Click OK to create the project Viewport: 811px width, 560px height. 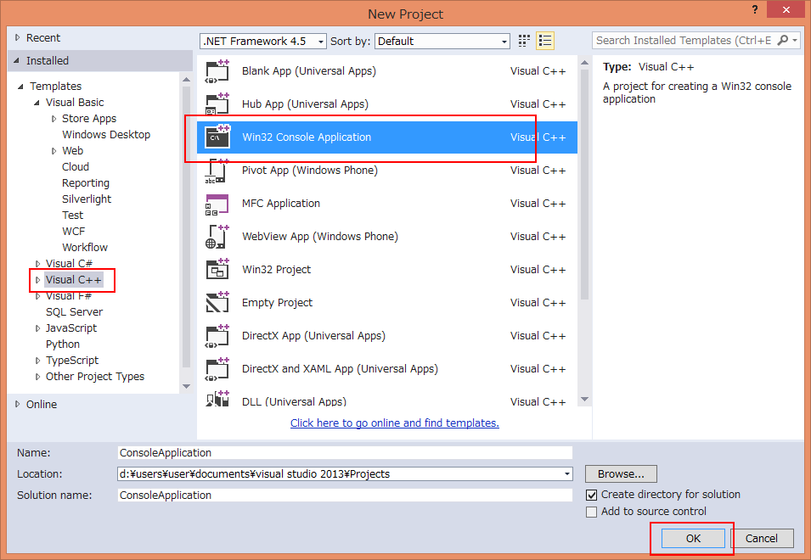[x=693, y=538]
